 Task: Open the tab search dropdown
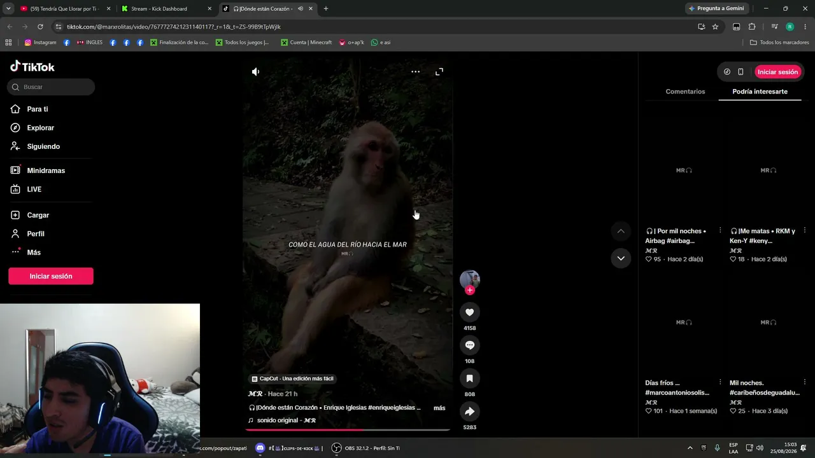(x=8, y=9)
